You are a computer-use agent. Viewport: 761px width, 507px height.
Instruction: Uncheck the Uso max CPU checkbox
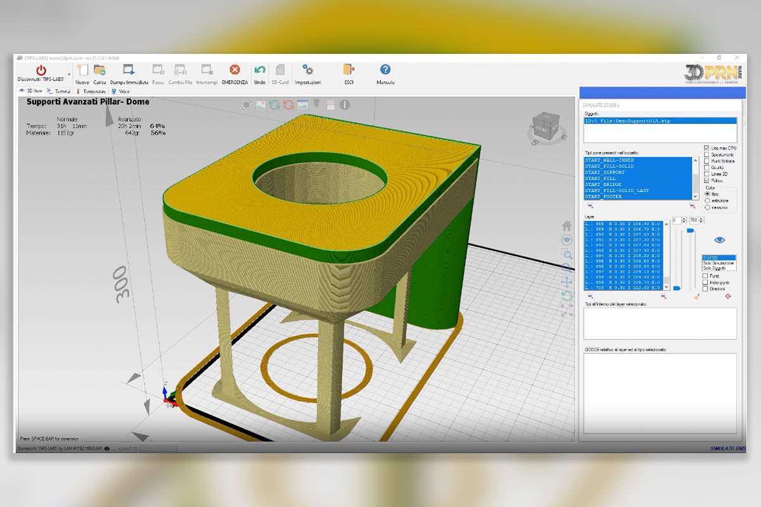point(706,148)
